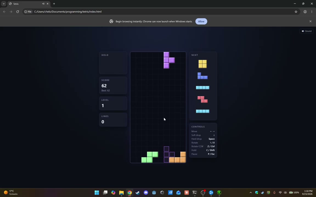Click the NEXT panel label
The width and height of the screenshot is (316, 197).
pyautogui.click(x=195, y=55)
